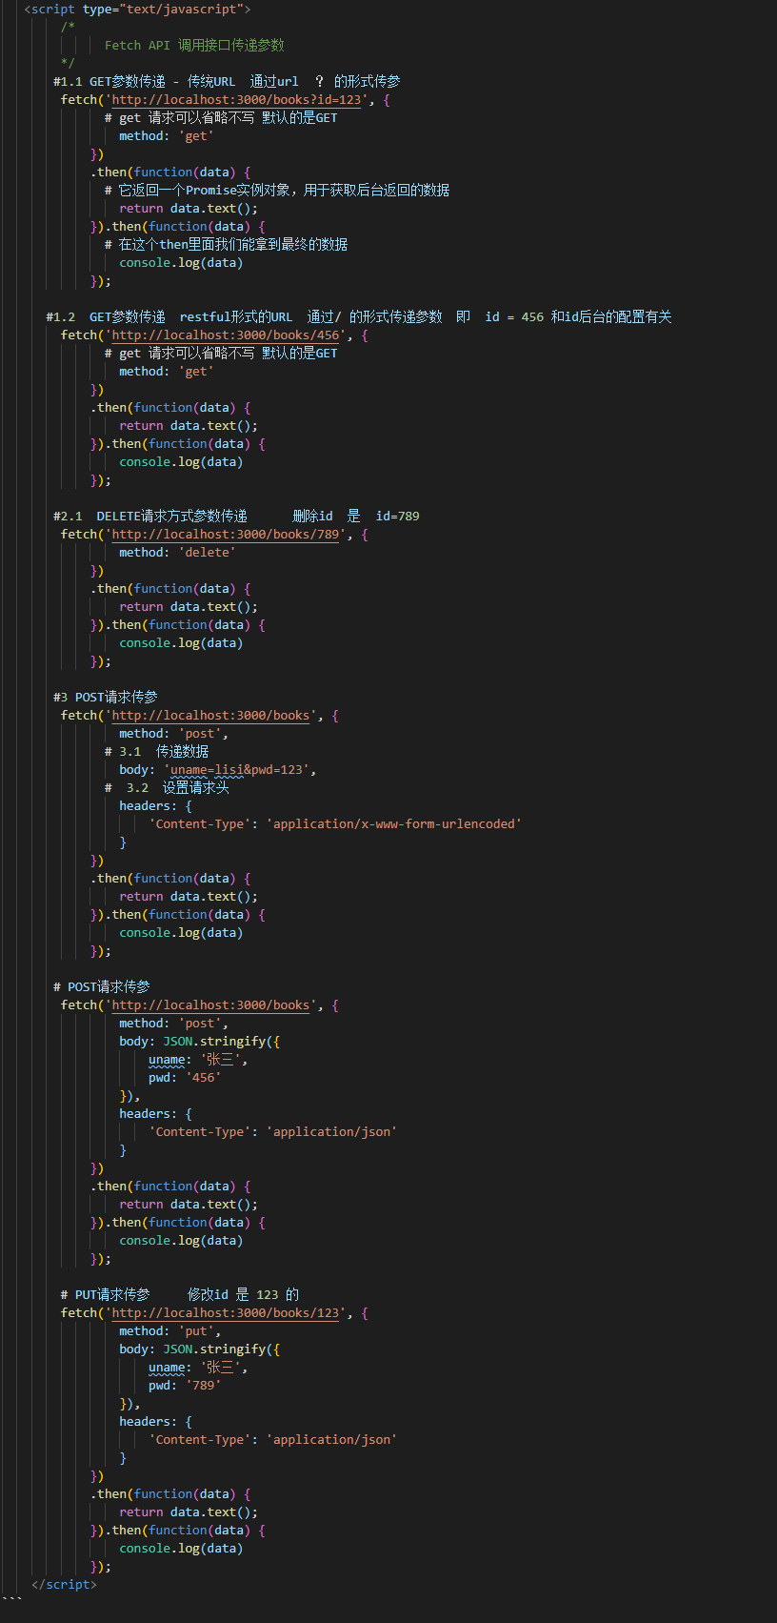Select the comment about Promise实例对象
The width and height of the screenshot is (777, 1623).
[x=277, y=191]
